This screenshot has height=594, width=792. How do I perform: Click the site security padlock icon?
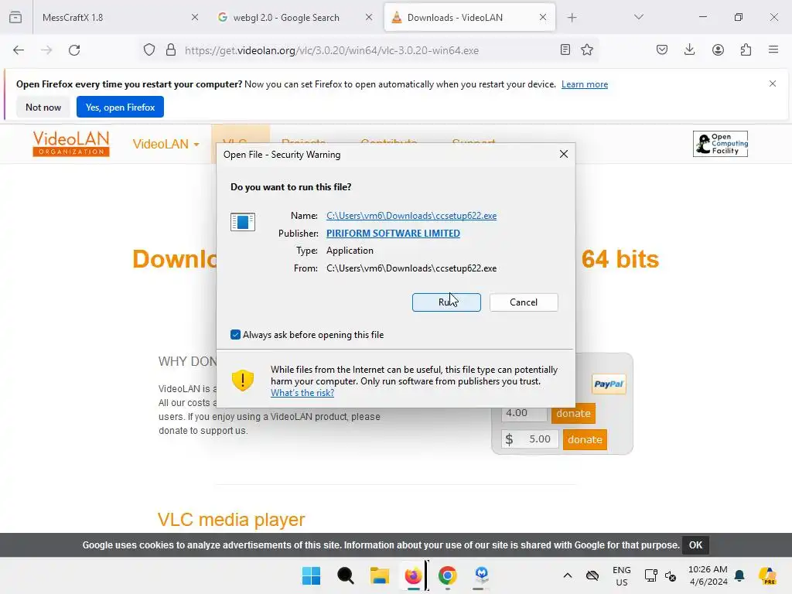pos(171,50)
